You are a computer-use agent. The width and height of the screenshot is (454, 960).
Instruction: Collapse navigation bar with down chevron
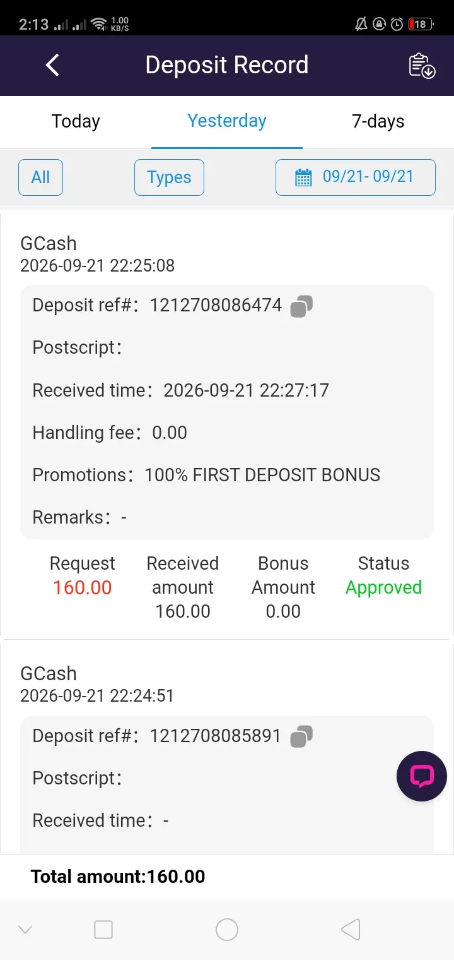tap(25, 930)
